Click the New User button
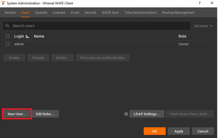 [17, 114]
